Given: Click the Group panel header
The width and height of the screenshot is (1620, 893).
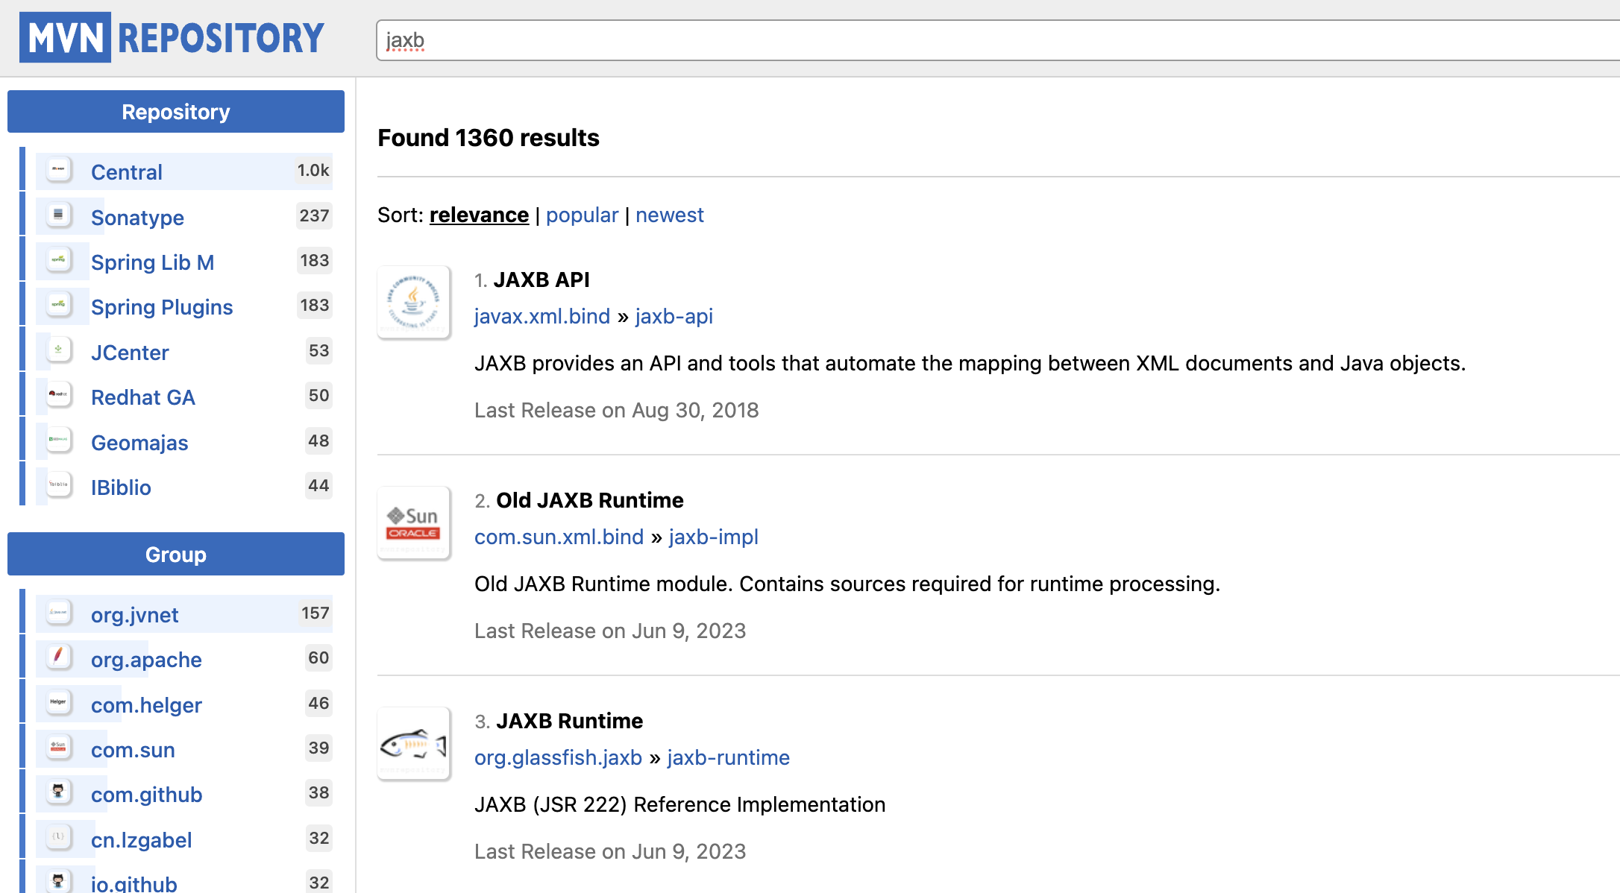Looking at the screenshot, I should coord(176,554).
